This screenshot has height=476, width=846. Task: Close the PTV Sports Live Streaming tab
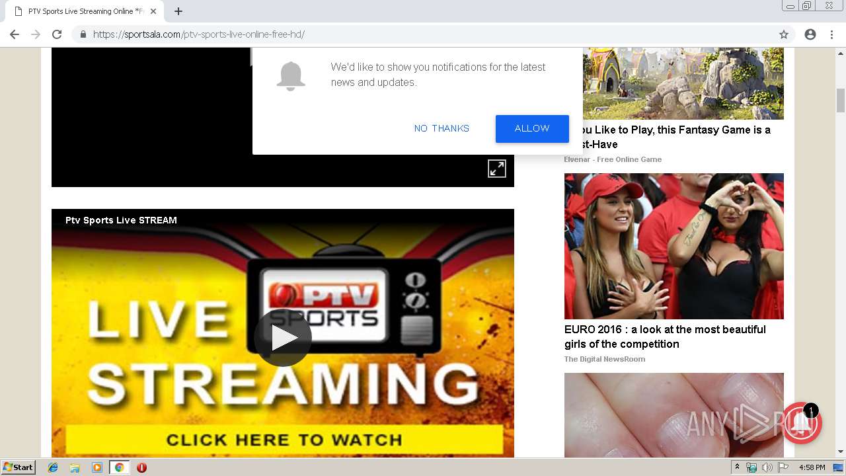153,11
